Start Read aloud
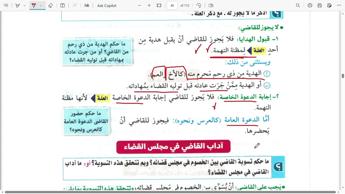Image resolution: width=345 pixels, height=194 pixels. pos(75,5)
